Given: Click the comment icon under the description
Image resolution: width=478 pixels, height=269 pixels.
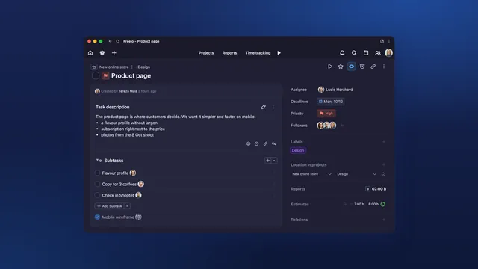Looking at the screenshot, I should (x=257, y=143).
